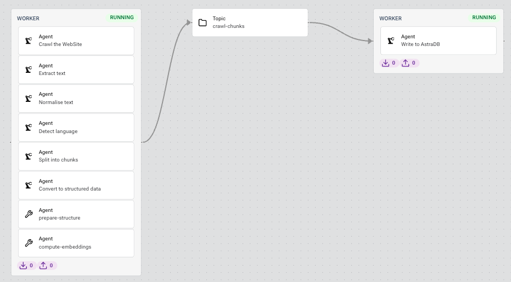Viewport: 511px width, 282px height.
Task: Click the upload counter icon under Write to AstraDB
Action: point(406,63)
